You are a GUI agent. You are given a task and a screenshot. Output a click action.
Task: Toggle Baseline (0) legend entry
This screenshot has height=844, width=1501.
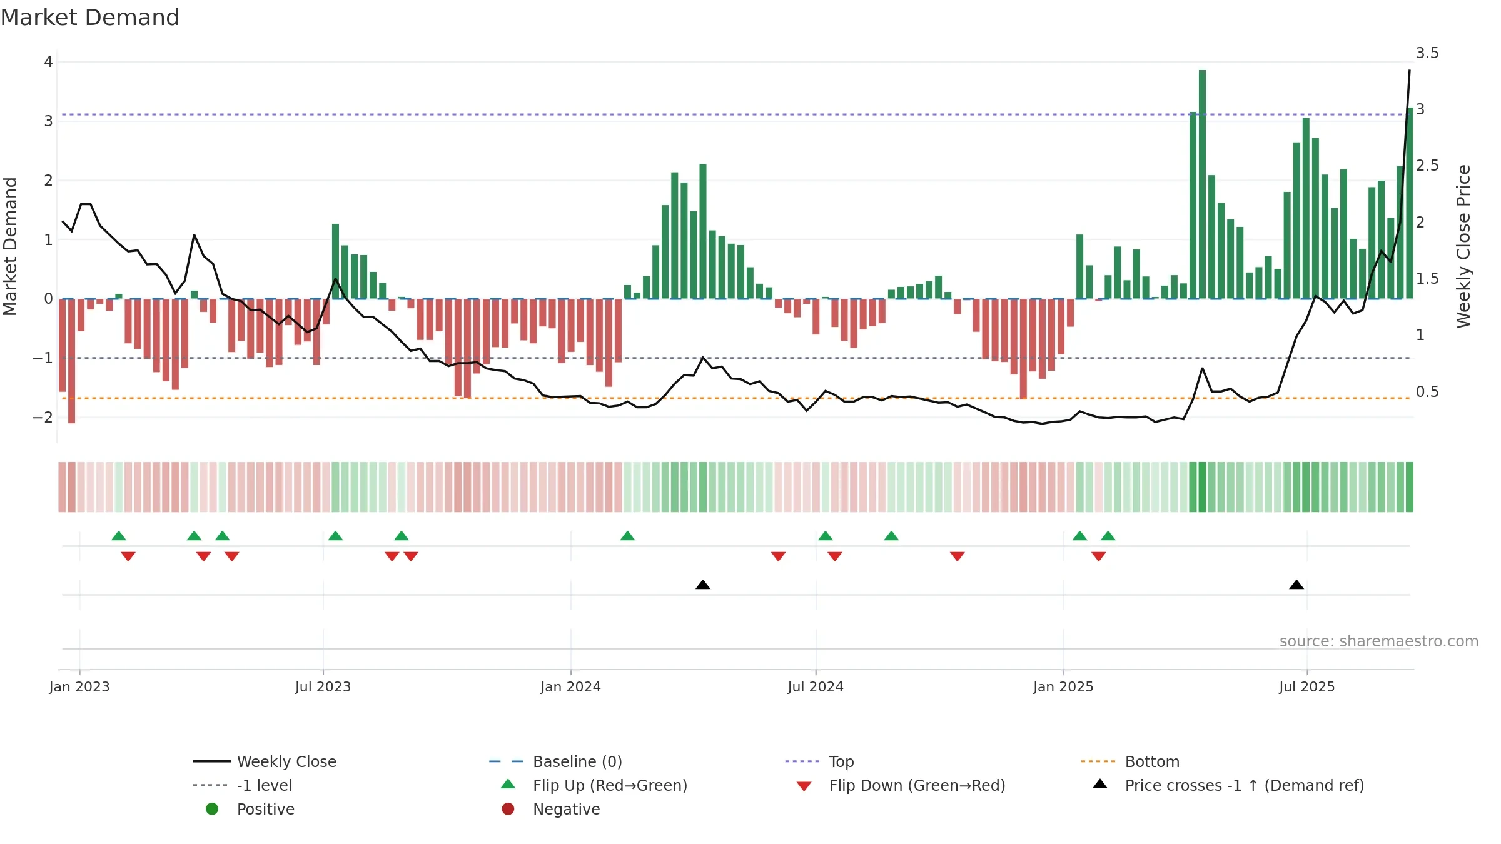point(555,761)
